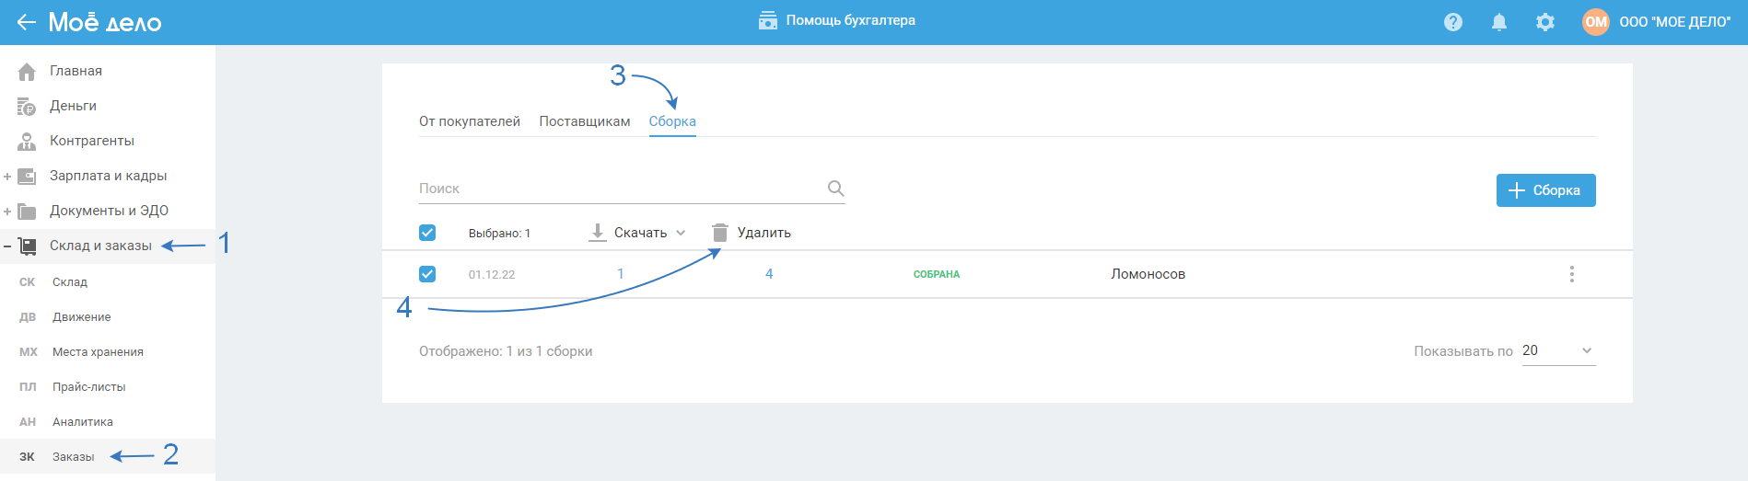
Task: Click the Поиск search field
Action: tap(617, 189)
